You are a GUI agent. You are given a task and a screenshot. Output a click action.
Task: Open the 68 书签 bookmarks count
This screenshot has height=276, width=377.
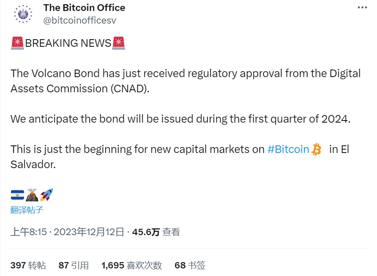tap(190, 265)
